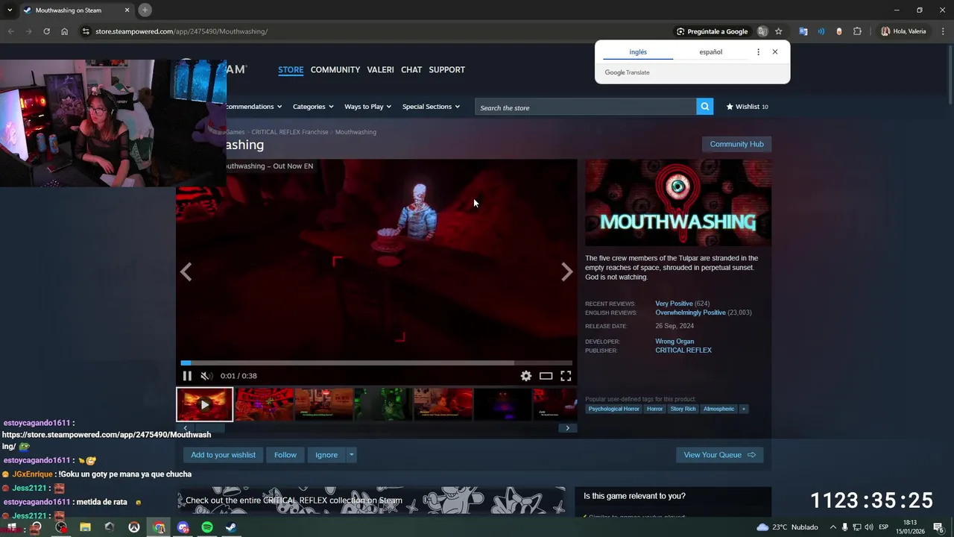Click translate icon in address bar

(x=762, y=31)
